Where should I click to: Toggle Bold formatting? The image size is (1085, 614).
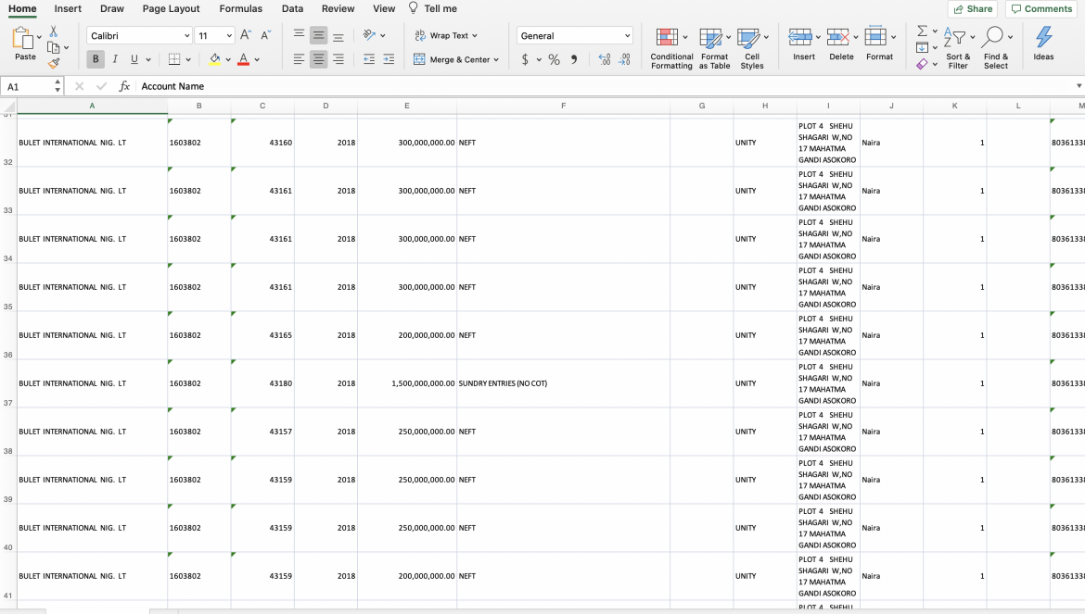pyautogui.click(x=96, y=59)
